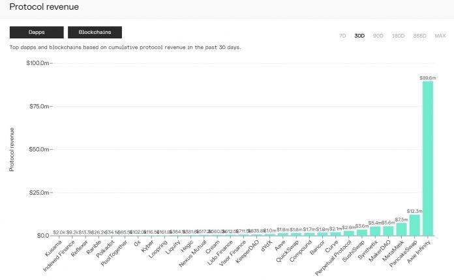Viewport: 454px width, 280px height.
Task: Click the $89.6m value label
Action: 428,77
